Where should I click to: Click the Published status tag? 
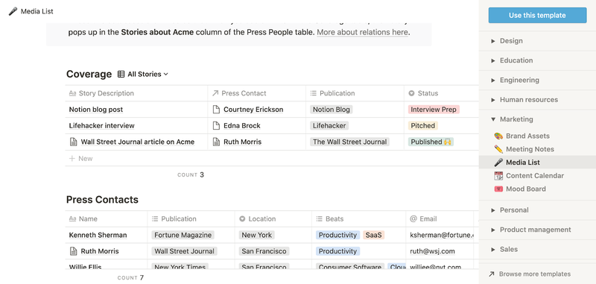pyautogui.click(x=431, y=142)
